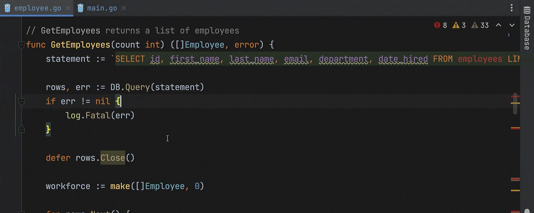The height and width of the screenshot is (213, 534).
Task: Collapse the GetEmployees function fold marker
Action: pyautogui.click(x=21, y=45)
